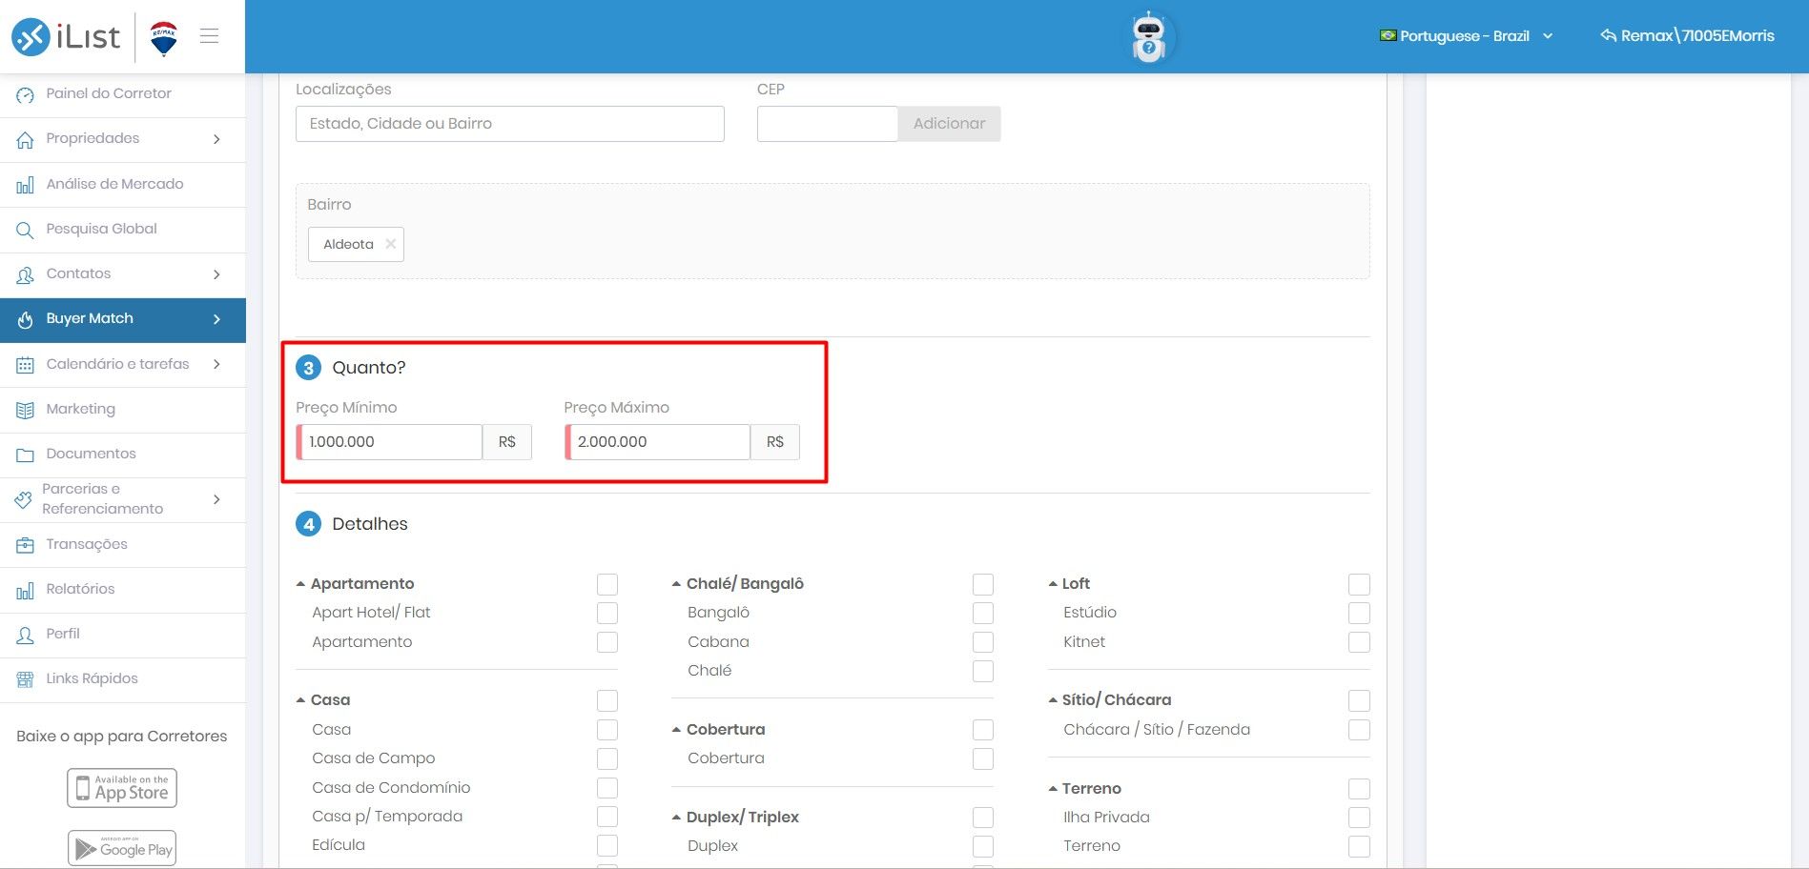Screen dimensions: 1809x869
Task: Check the Cabana checkbox
Action: point(983,642)
